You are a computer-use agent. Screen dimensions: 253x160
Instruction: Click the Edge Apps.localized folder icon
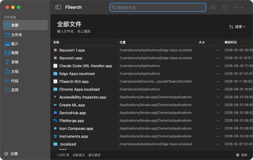click(55, 74)
